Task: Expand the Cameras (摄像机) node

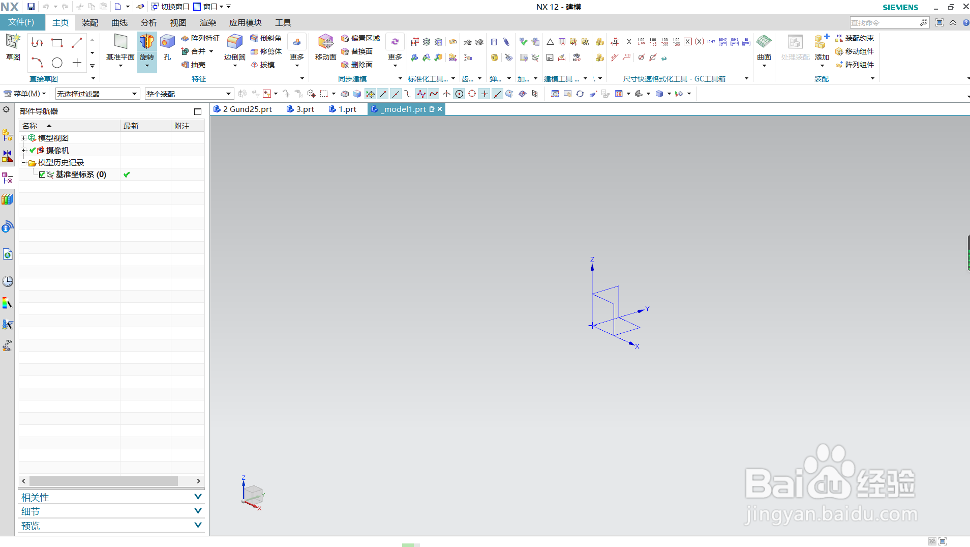Action: [x=23, y=150]
